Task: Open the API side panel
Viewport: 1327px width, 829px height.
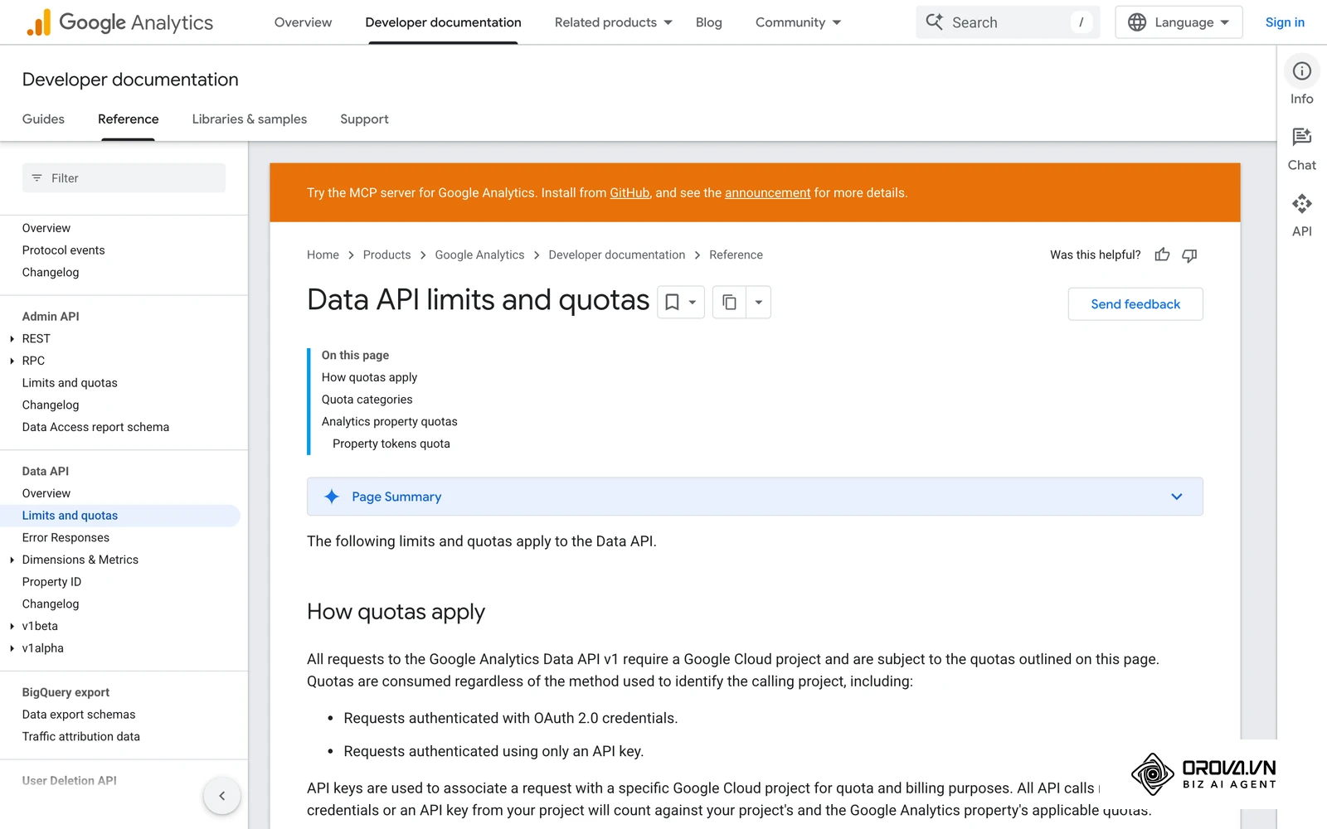Action: [1301, 215]
